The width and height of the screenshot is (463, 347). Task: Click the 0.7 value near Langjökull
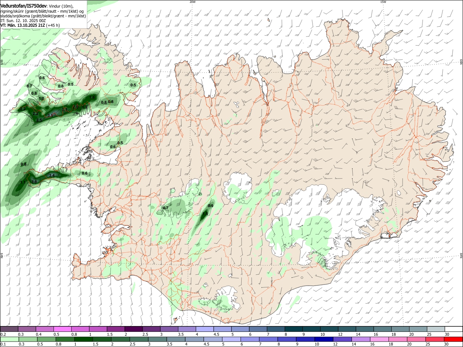(x=166, y=208)
